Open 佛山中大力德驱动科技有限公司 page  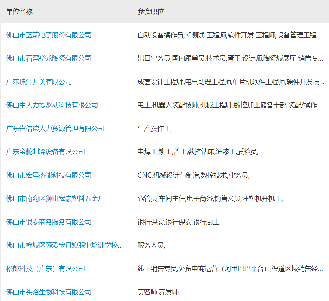tap(52, 105)
